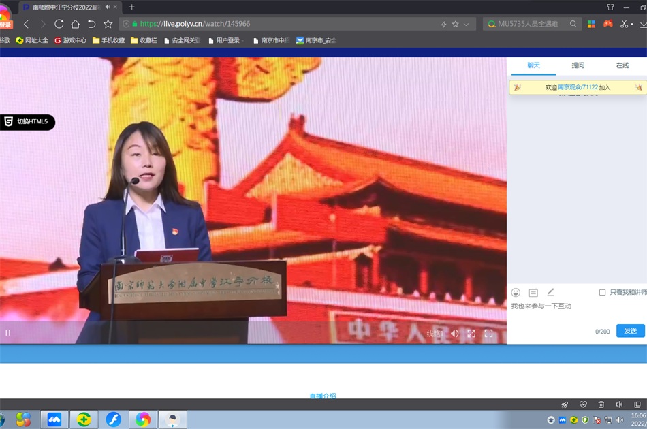
Task: Open the 游戏中心 bookmark
Action: 71,40
